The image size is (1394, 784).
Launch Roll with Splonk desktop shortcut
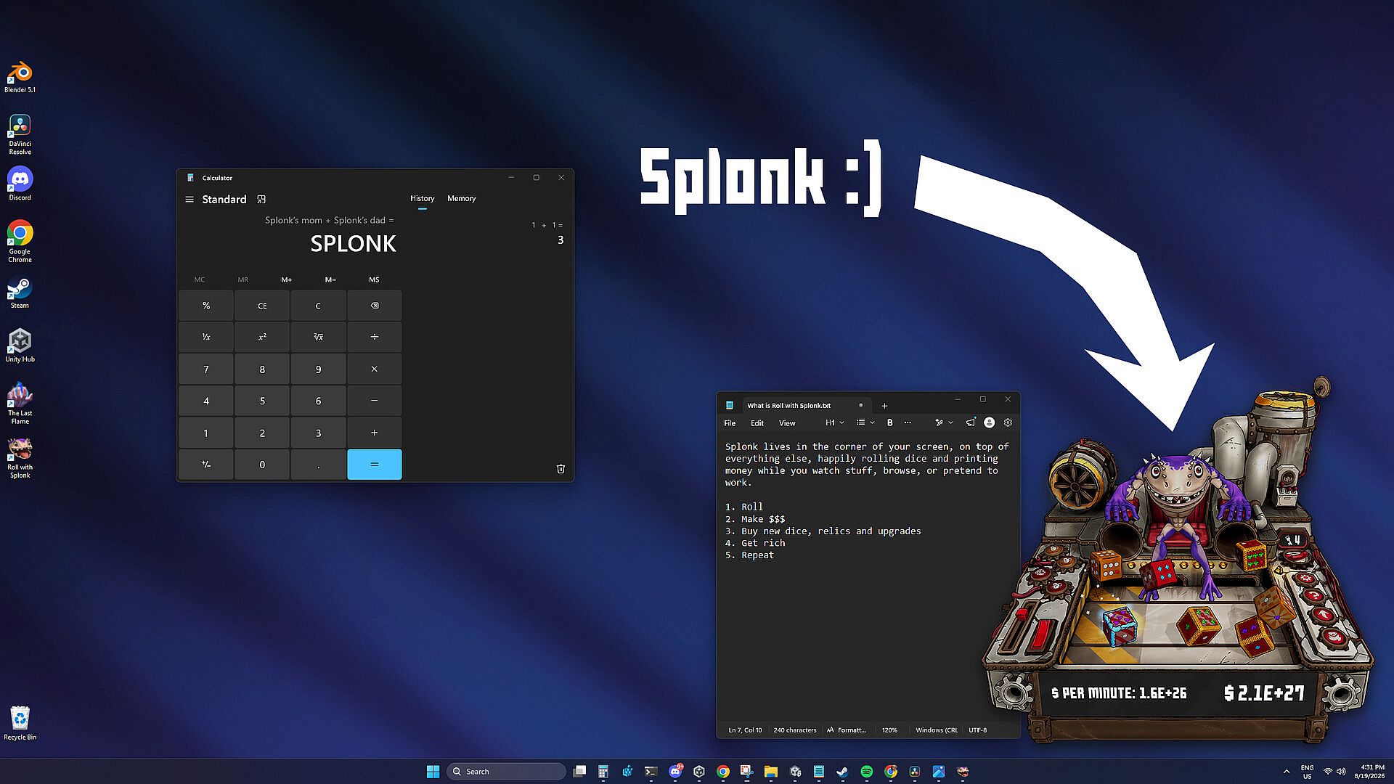pyautogui.click(x=20, y=458)
